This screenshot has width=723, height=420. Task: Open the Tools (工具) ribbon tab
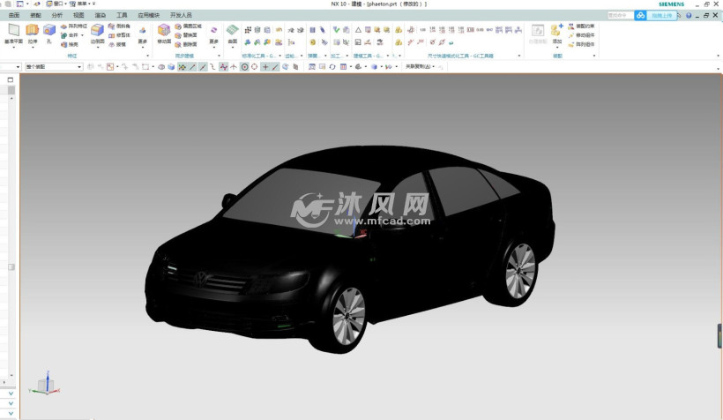point(122,15)
